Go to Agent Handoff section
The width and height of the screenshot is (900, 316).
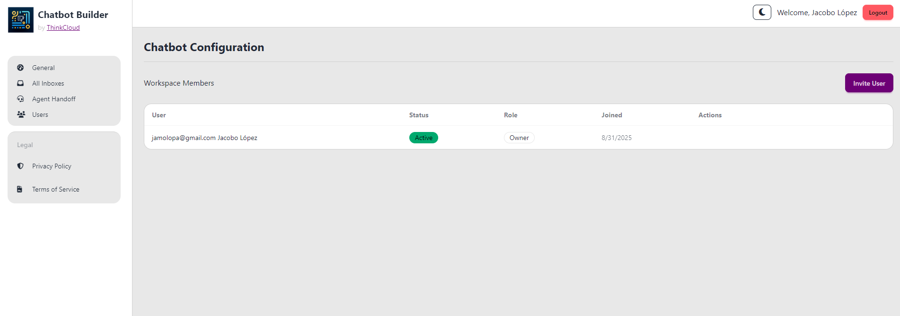point(64,99)
